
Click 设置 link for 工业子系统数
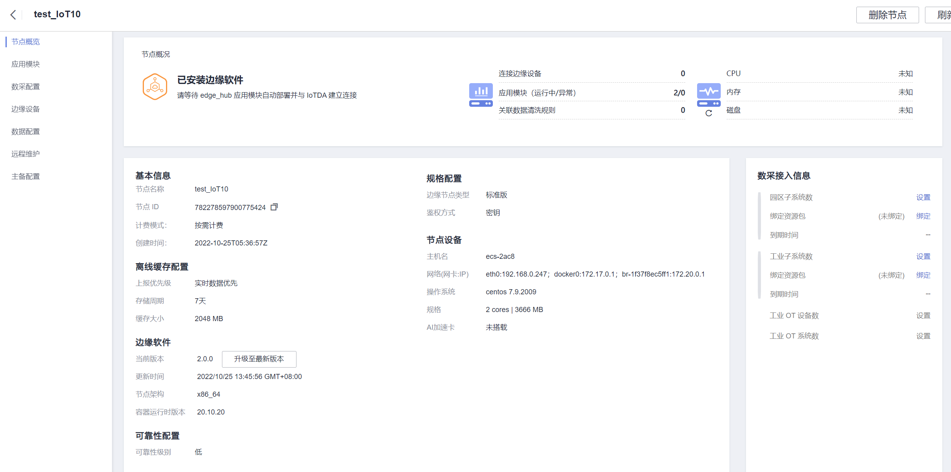point(923,256)
